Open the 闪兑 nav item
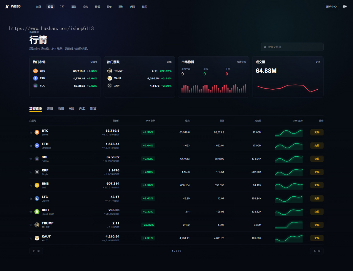The width and height of the screenshot is (353, 271). pyautogui.click(x=133, y=6)
